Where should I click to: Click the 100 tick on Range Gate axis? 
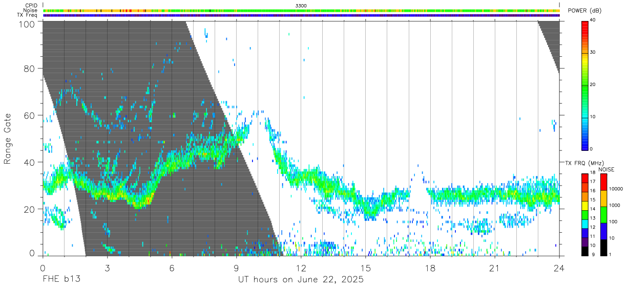tap(27, 24)
